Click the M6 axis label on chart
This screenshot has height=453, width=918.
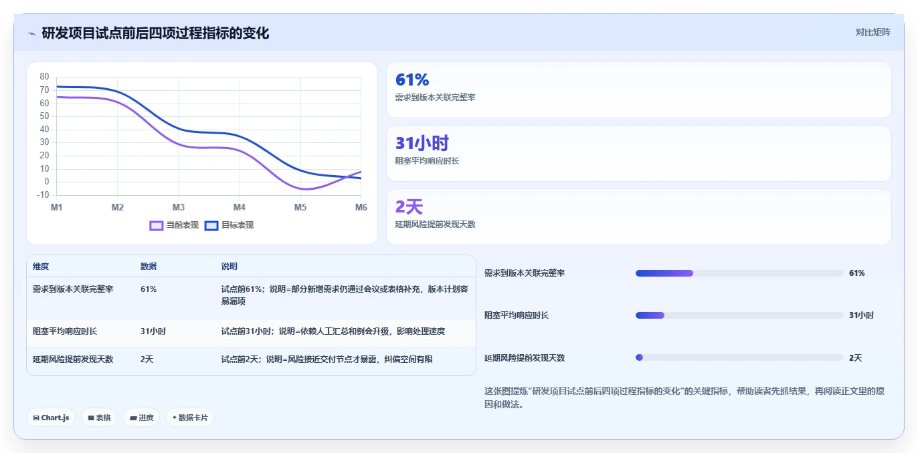361,208
